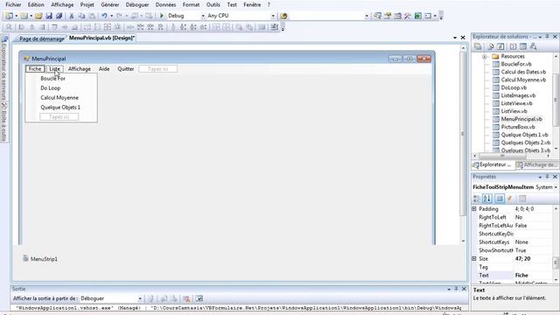Click View Class Diagram icon in Solution Explorer
Image resolution: width=560 pixels, height=315 pixels.
pyautogui.click(x=533, y=46)
